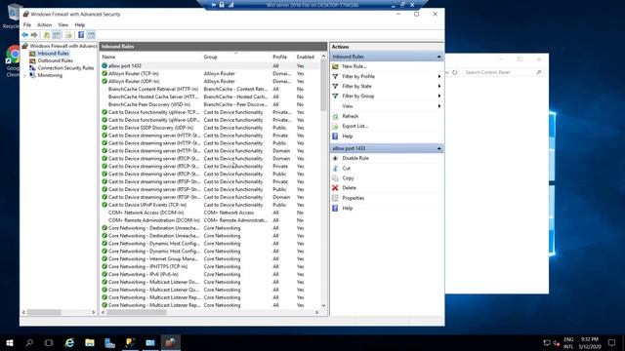Click Properties in Actions pane

tap(354, 198)
